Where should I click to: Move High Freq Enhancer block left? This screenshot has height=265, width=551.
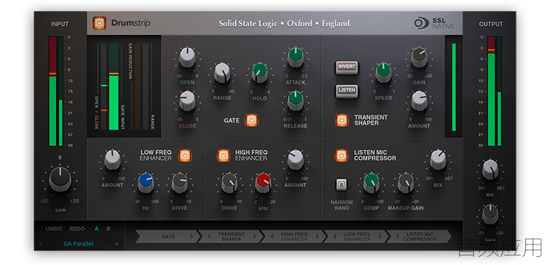273,236
